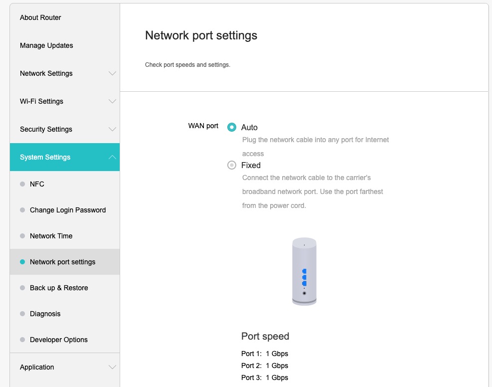This screenshot has width=492, height=387.
Task: Select the Fixed WAN port radio button
Action: point(232,165)
